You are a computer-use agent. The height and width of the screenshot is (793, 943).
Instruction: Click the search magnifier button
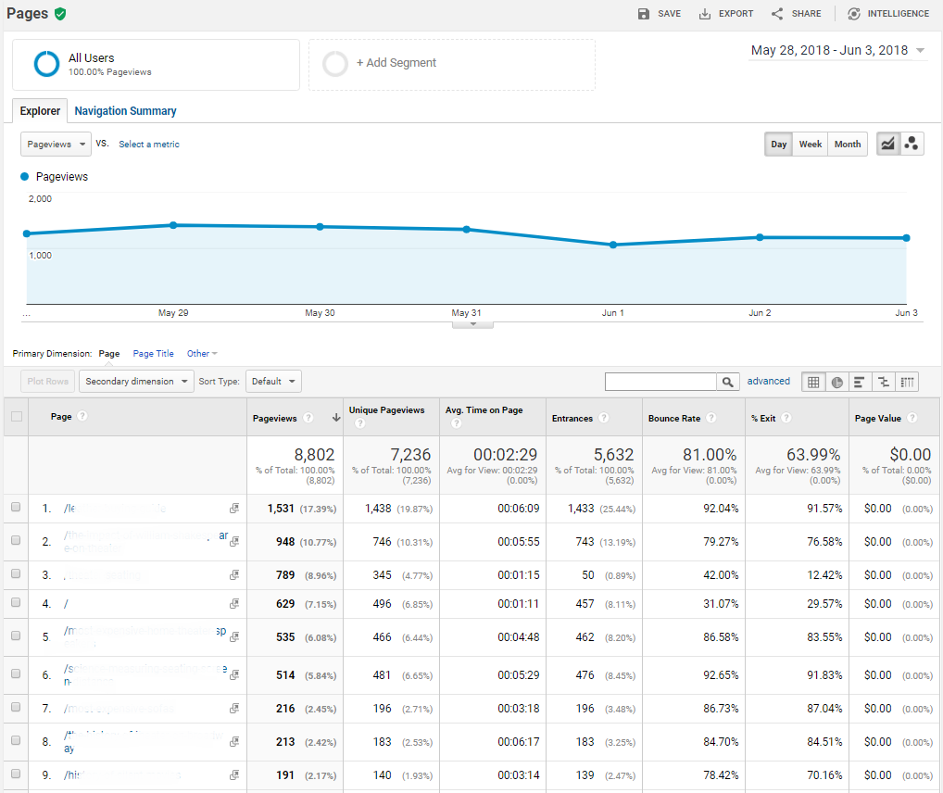[x=729, y=382]
